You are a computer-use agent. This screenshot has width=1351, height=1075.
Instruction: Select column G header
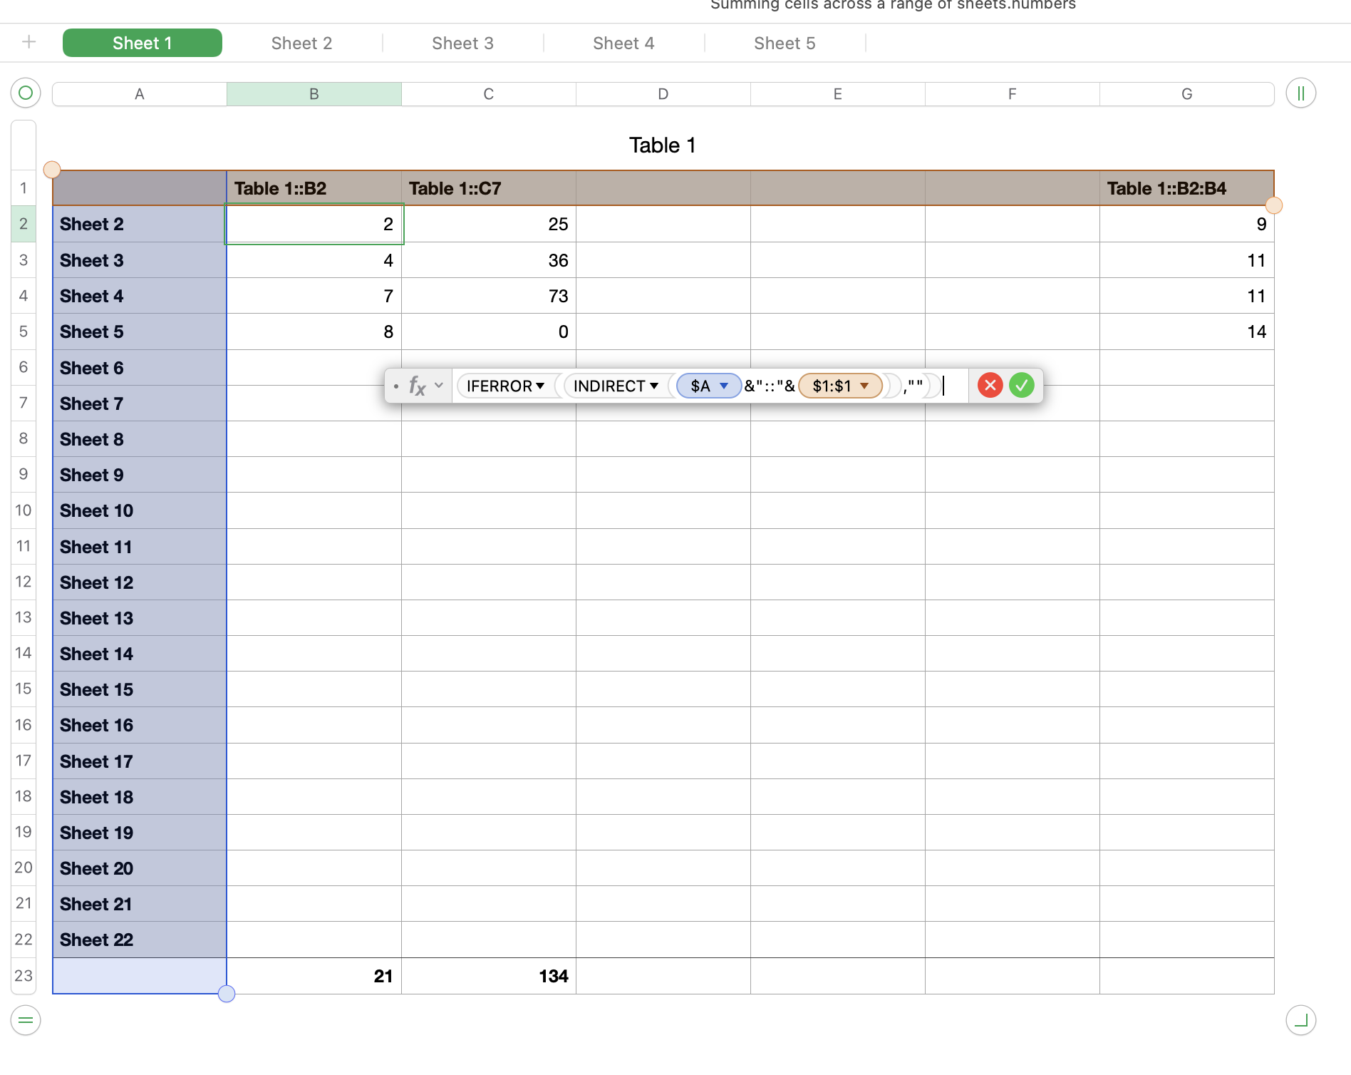[x=1187, y=94]
